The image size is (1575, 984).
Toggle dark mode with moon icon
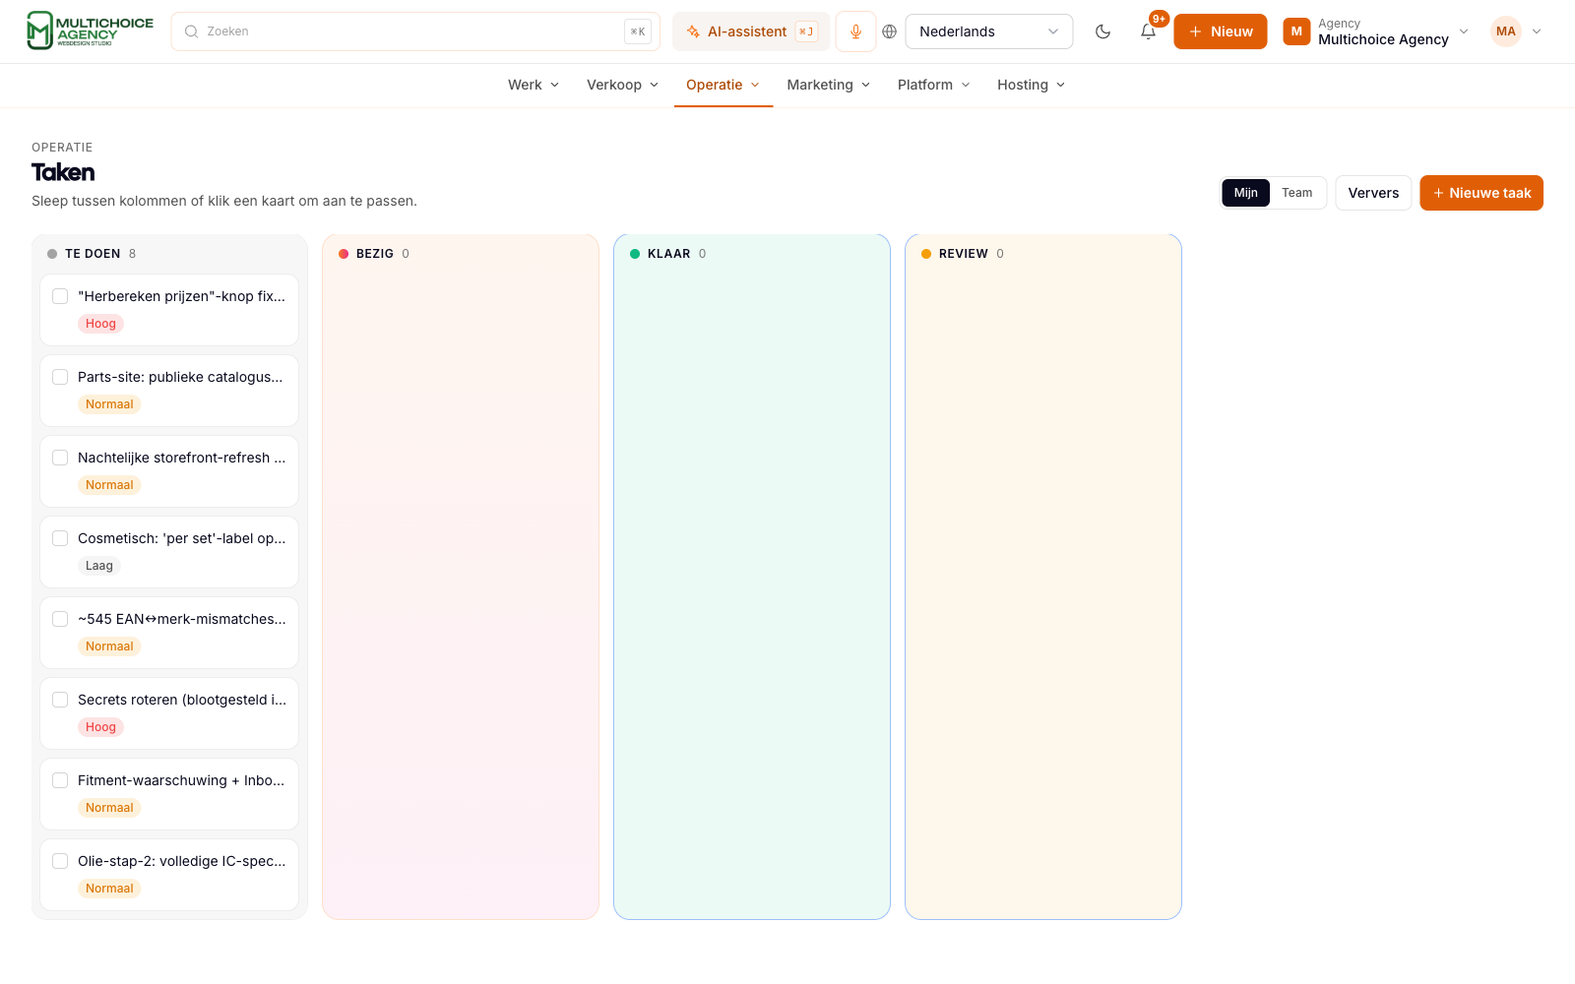[x=1102, y=31]
